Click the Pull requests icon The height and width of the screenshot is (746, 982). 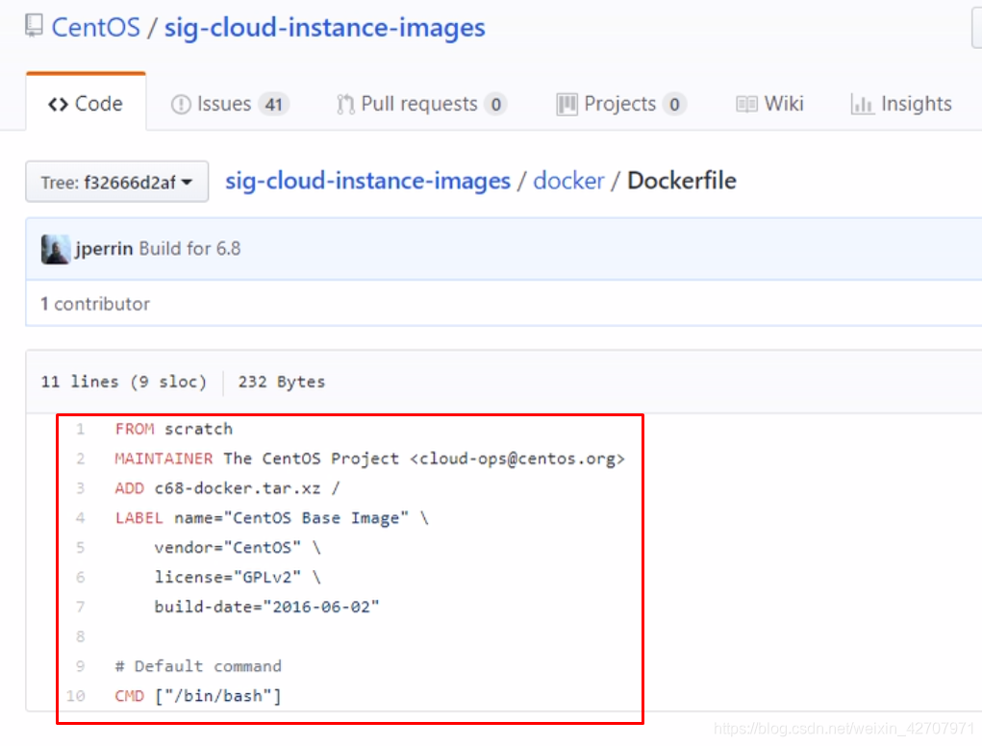(345, 105)
